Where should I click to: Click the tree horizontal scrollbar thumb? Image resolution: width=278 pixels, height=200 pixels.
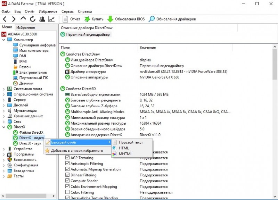coord(26,196)
